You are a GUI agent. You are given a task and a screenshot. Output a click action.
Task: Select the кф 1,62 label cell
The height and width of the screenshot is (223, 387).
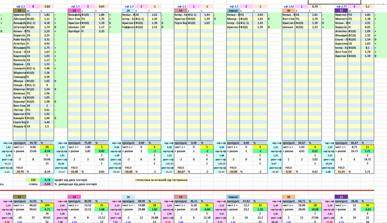289,7
